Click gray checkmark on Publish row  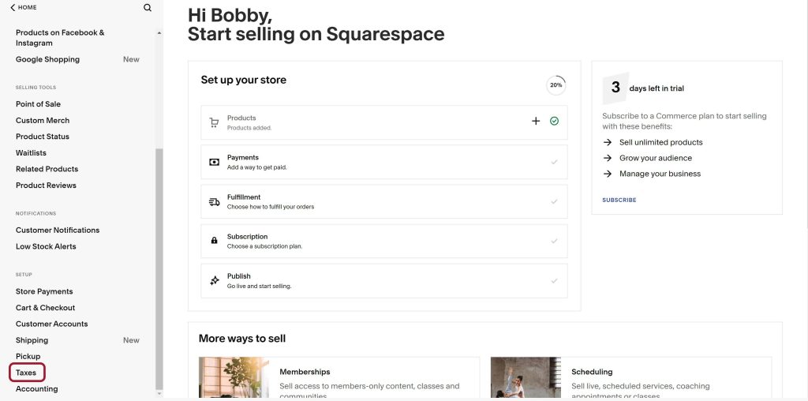555,281
